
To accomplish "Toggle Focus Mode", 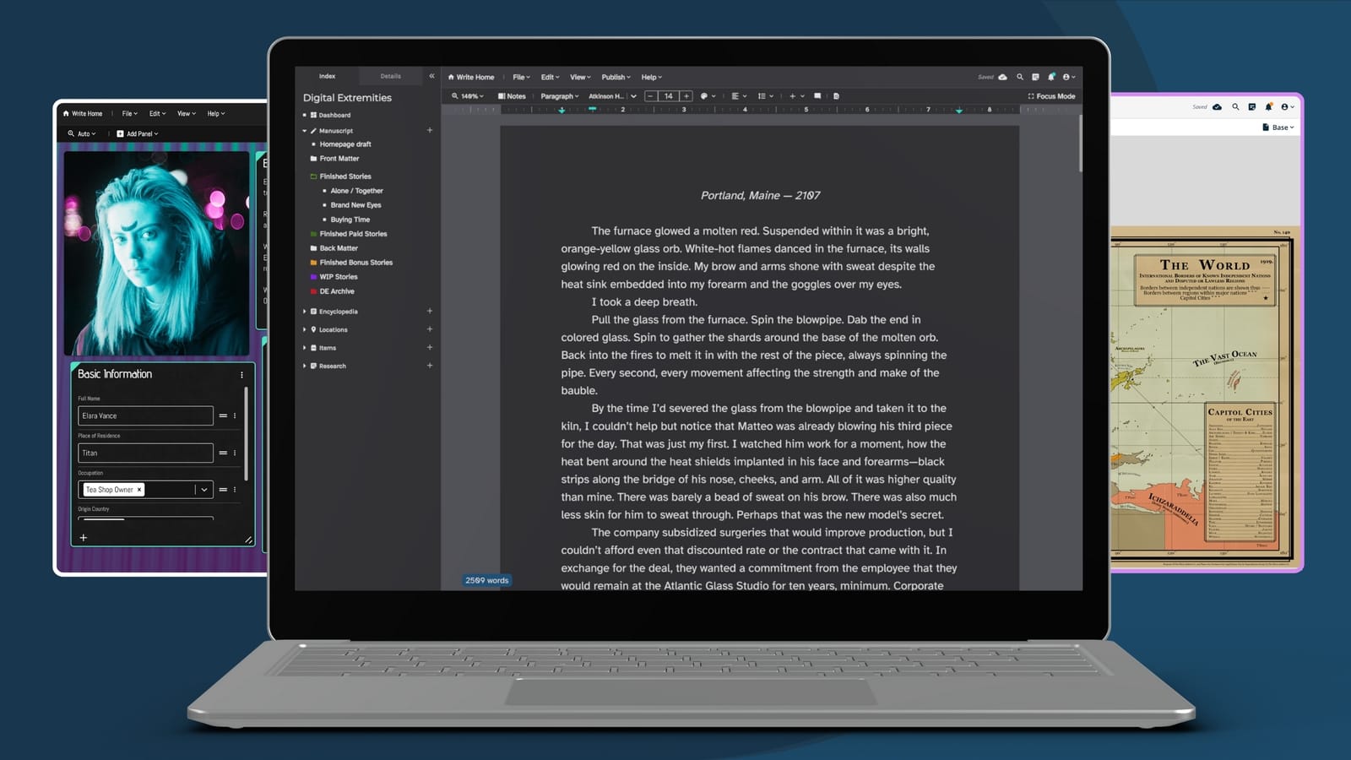I will pos(1051,96).
